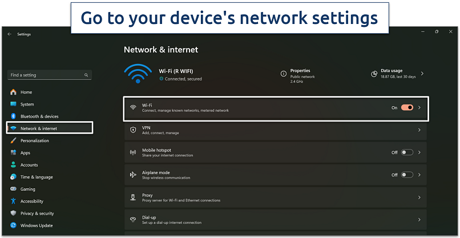Turn on Airplane mode switch
Viewport: 460px width, 238px height.
[x=407, y=175]
